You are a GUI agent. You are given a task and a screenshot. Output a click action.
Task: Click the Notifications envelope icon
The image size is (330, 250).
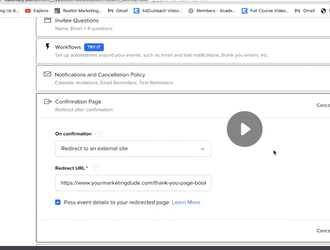[48, 74]
